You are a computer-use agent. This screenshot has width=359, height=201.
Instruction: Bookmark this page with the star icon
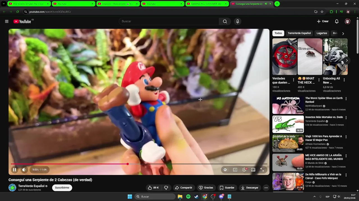[x=322, y=12]
